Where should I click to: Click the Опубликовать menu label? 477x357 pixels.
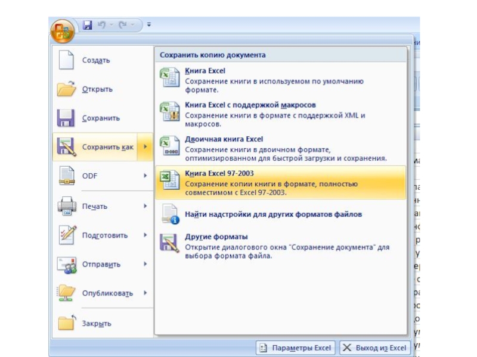tap(107, 293)
